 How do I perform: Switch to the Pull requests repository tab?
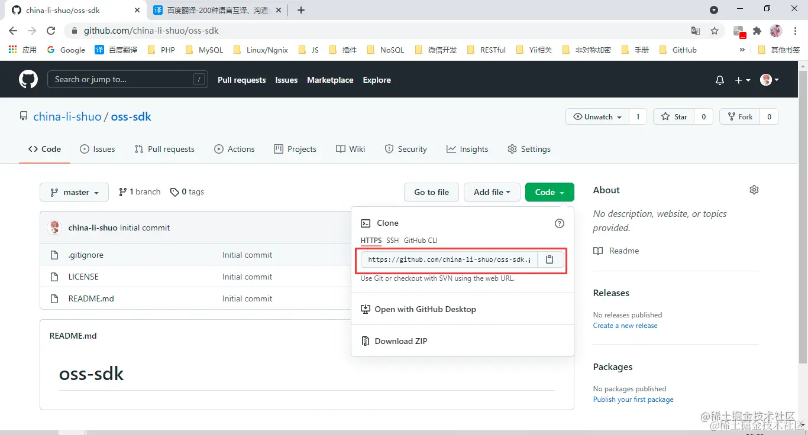[164, 149]
